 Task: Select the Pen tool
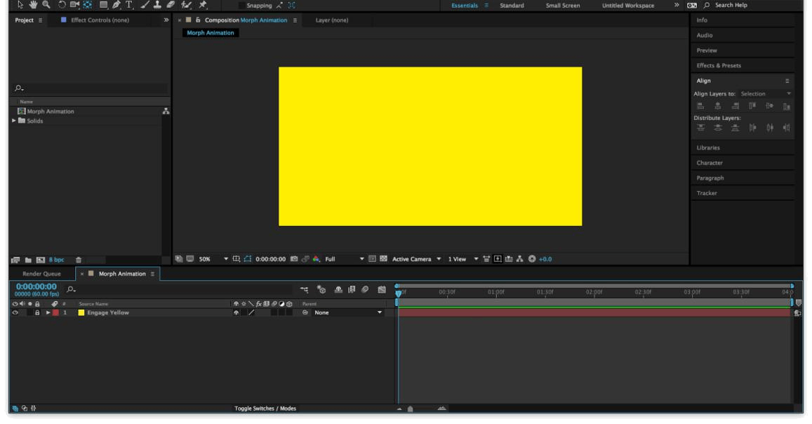[x=117, y=5]
